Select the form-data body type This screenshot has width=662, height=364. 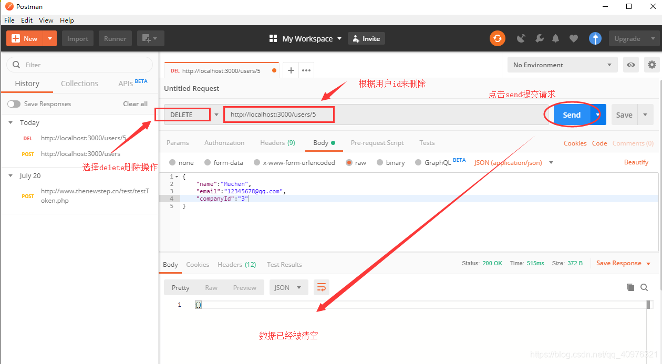tap(208, 163)
